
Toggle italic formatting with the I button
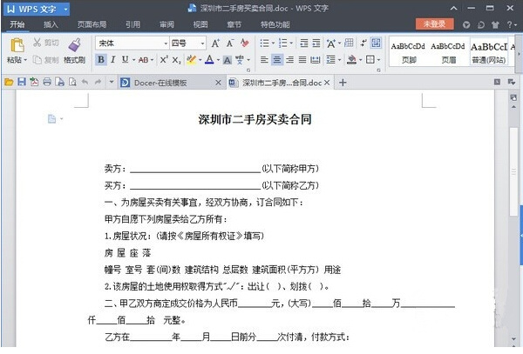pyautogui.click(x=113, y=60)
